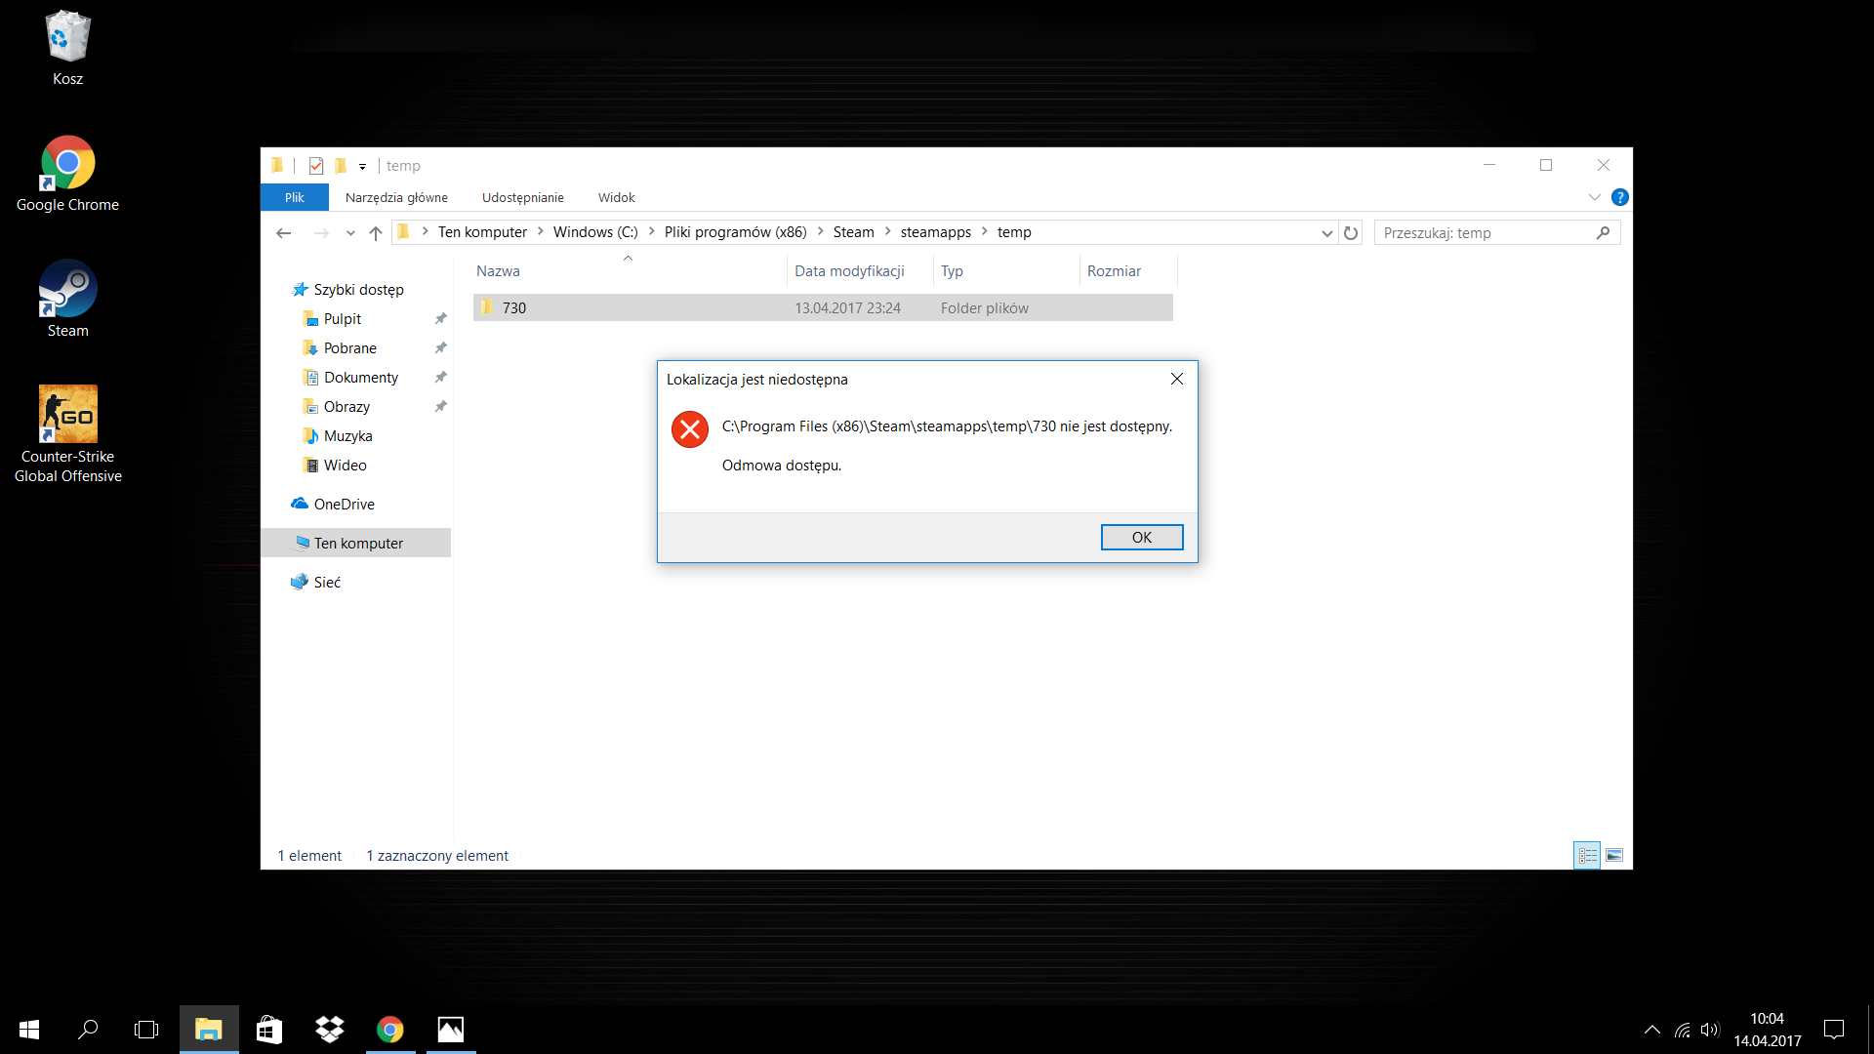Click OK in the access denied dialog
Screen dimensions: 1874x1054
coord(1142,538)
